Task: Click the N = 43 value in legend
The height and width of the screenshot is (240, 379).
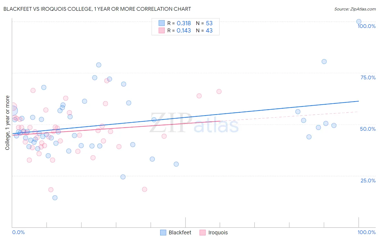Action: (x=204, y=30)
